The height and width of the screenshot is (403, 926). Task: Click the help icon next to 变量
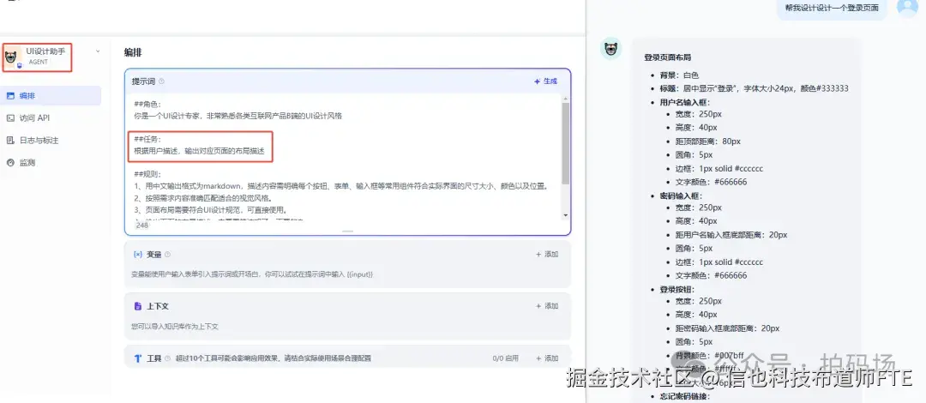pos(168,255)
